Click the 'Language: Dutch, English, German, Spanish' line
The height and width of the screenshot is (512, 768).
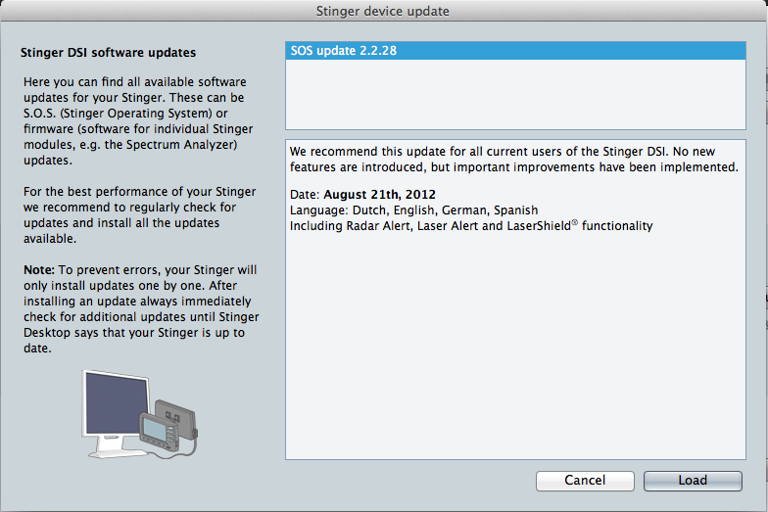tap(413, 209)
